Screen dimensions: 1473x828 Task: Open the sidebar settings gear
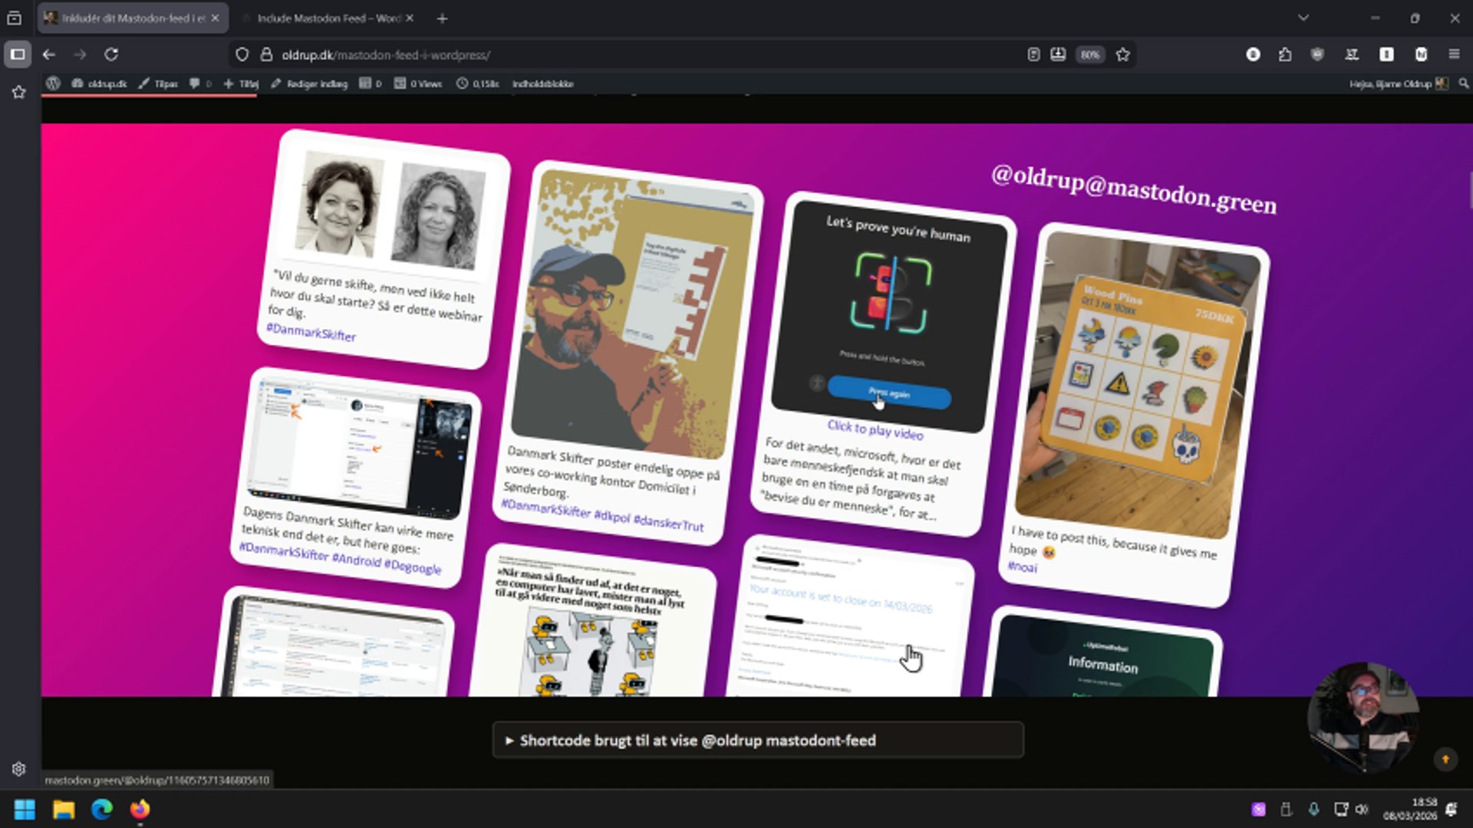(x=19, y=769)
